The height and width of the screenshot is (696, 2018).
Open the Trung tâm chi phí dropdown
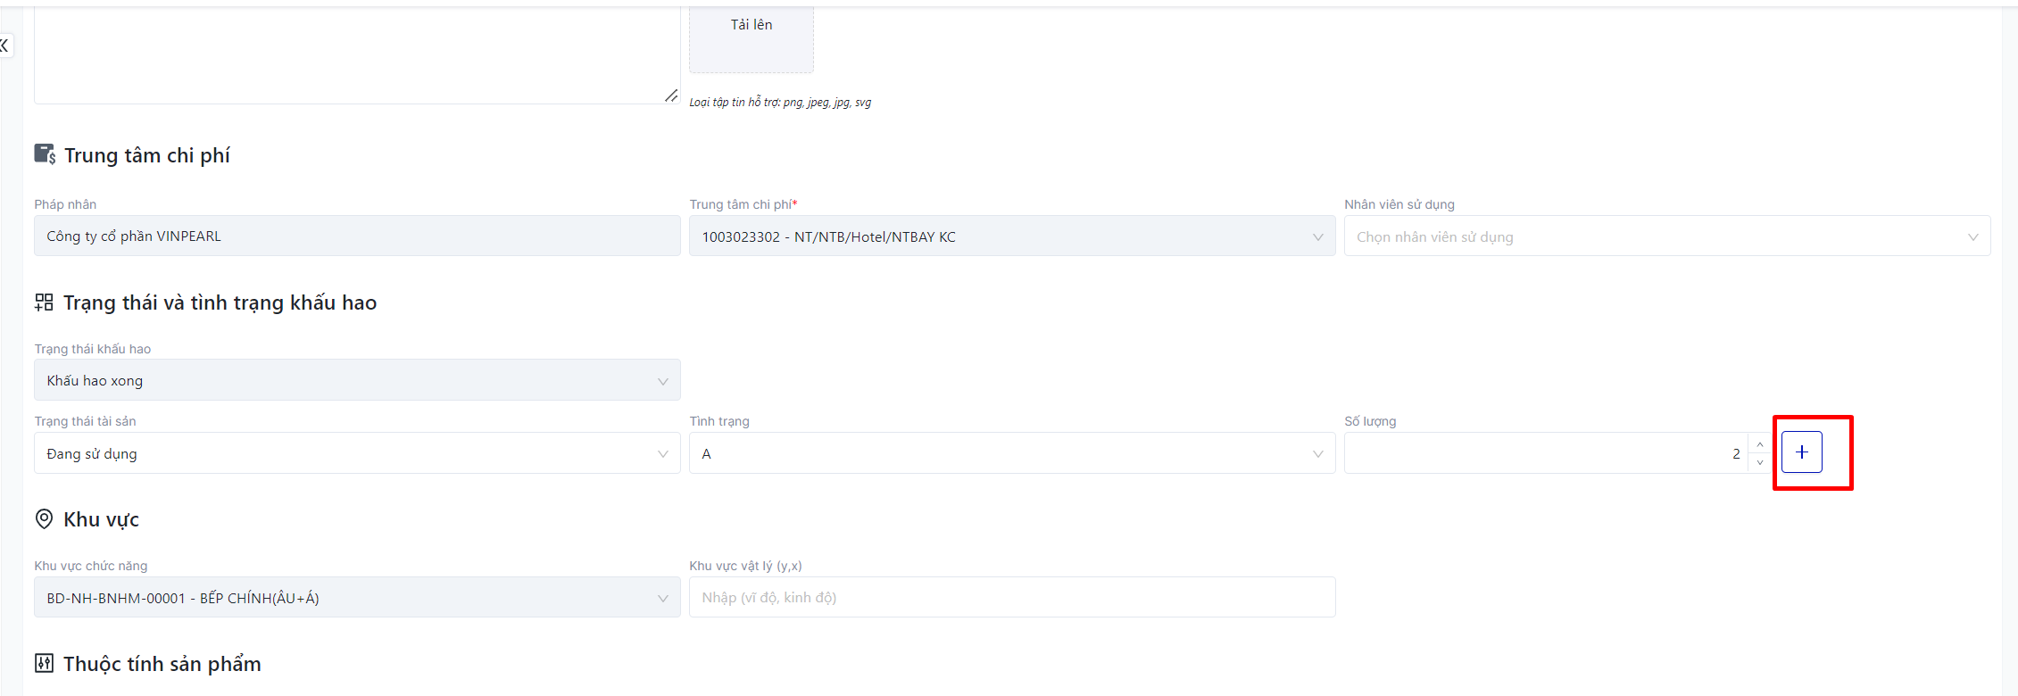click(1012, 236)
